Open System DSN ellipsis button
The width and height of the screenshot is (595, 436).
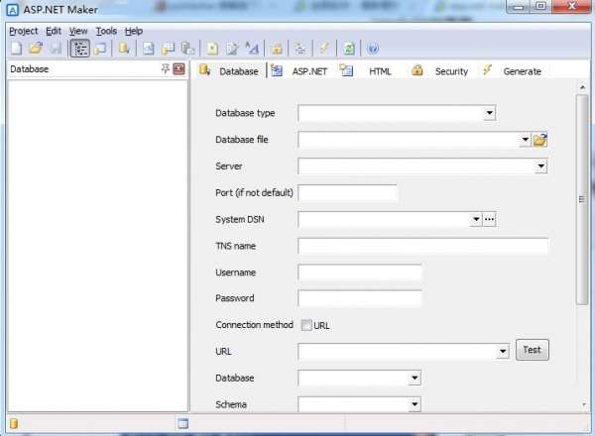pos(489,219)
